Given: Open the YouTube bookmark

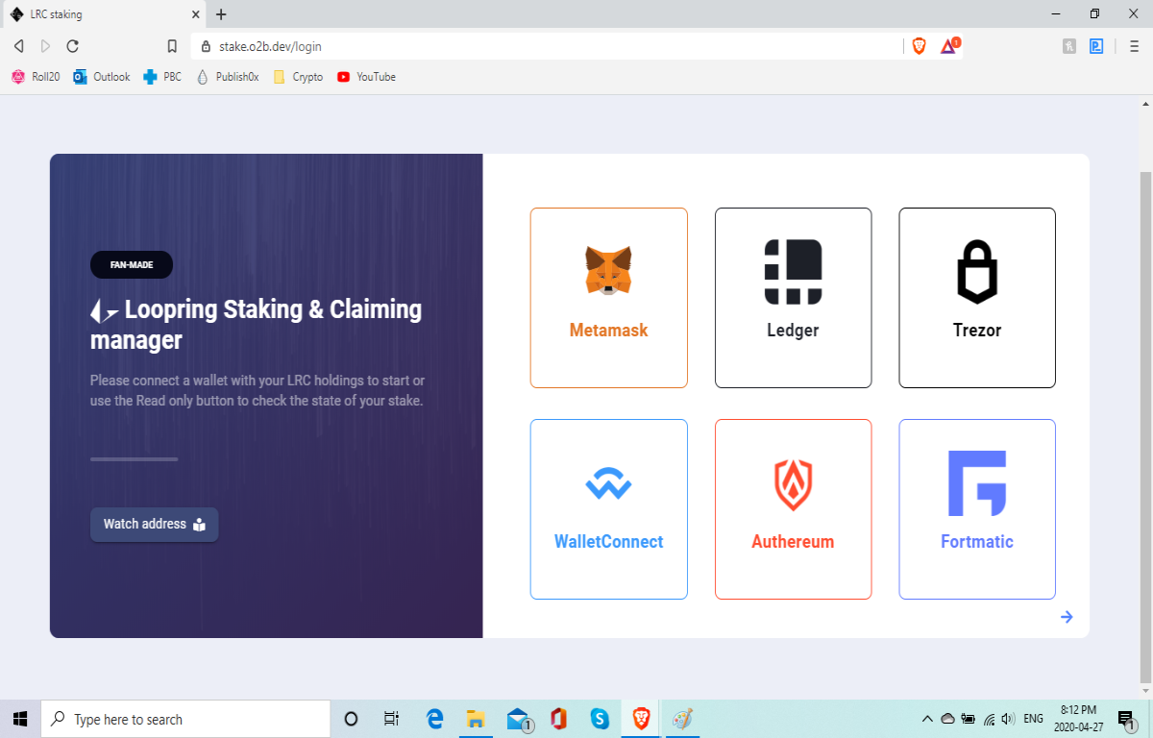Looking at the screenshot, I should click(x=366, y=77).
